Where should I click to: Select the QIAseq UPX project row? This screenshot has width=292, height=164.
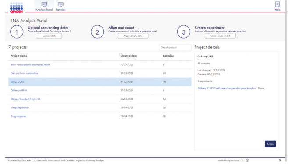point(100,82)
